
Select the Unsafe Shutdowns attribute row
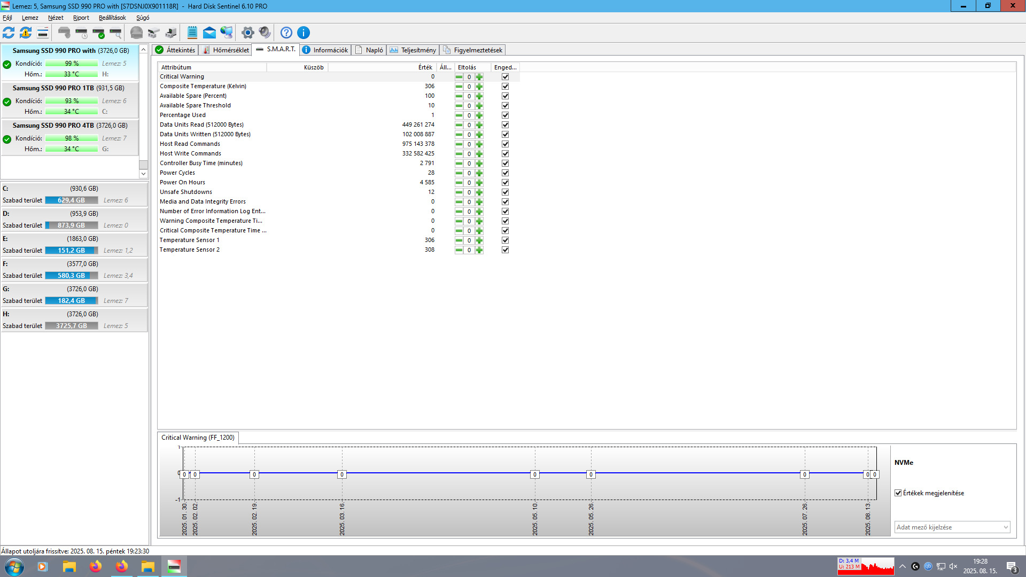pyautogui.click(x=186, y=192)
